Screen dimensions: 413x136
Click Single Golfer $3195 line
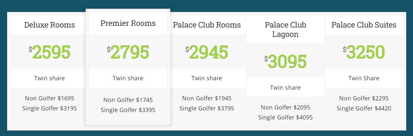[49, 108]
